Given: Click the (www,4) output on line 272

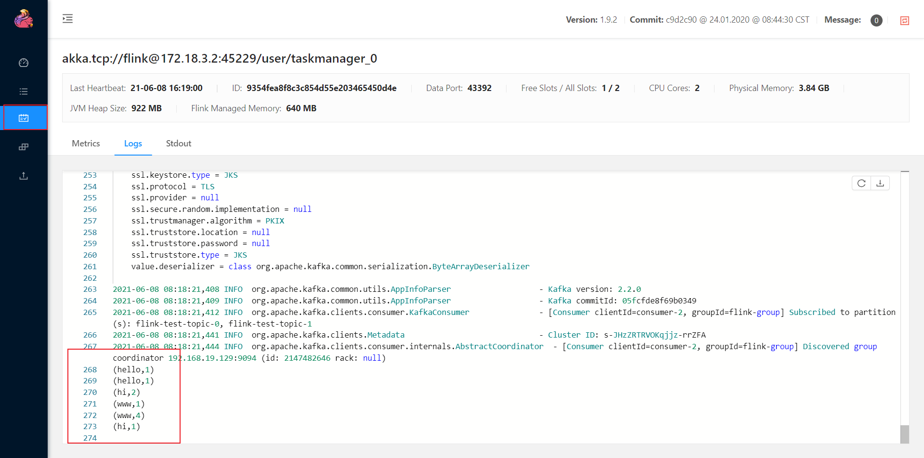Looking at the screenshot, I should (x=129, y=416).
